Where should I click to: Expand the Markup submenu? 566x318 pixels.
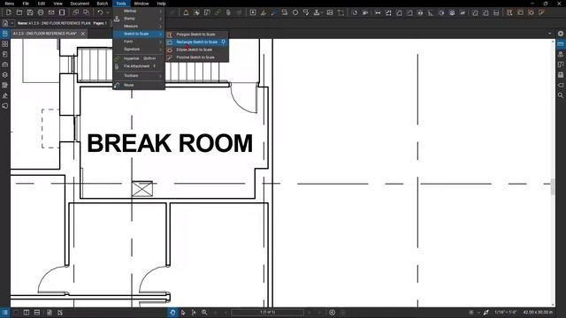click(139, 11)
